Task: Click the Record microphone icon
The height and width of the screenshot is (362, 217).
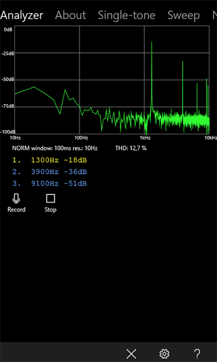Action: [16, 198]
